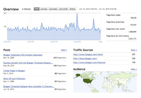Click the '4:26 PM' chart axis label

pos(77,42)
